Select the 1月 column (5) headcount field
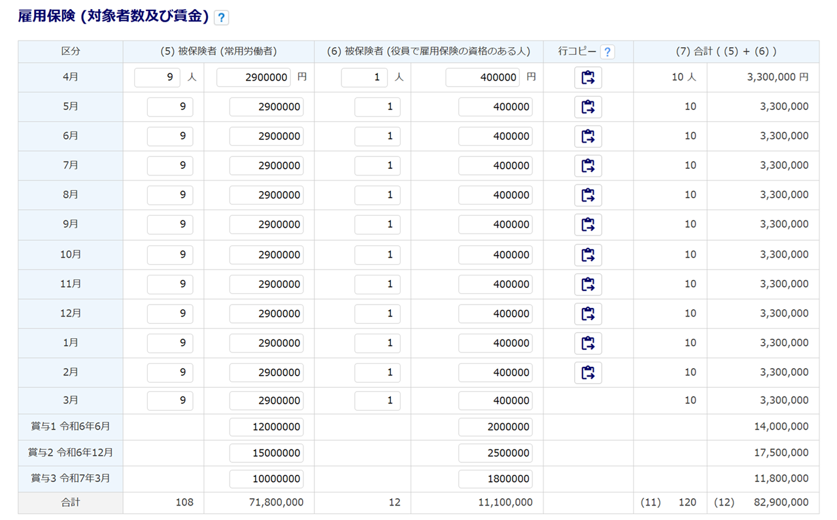Image resolution: width=837 pixels, height=520 pixels. pos(170,343)
